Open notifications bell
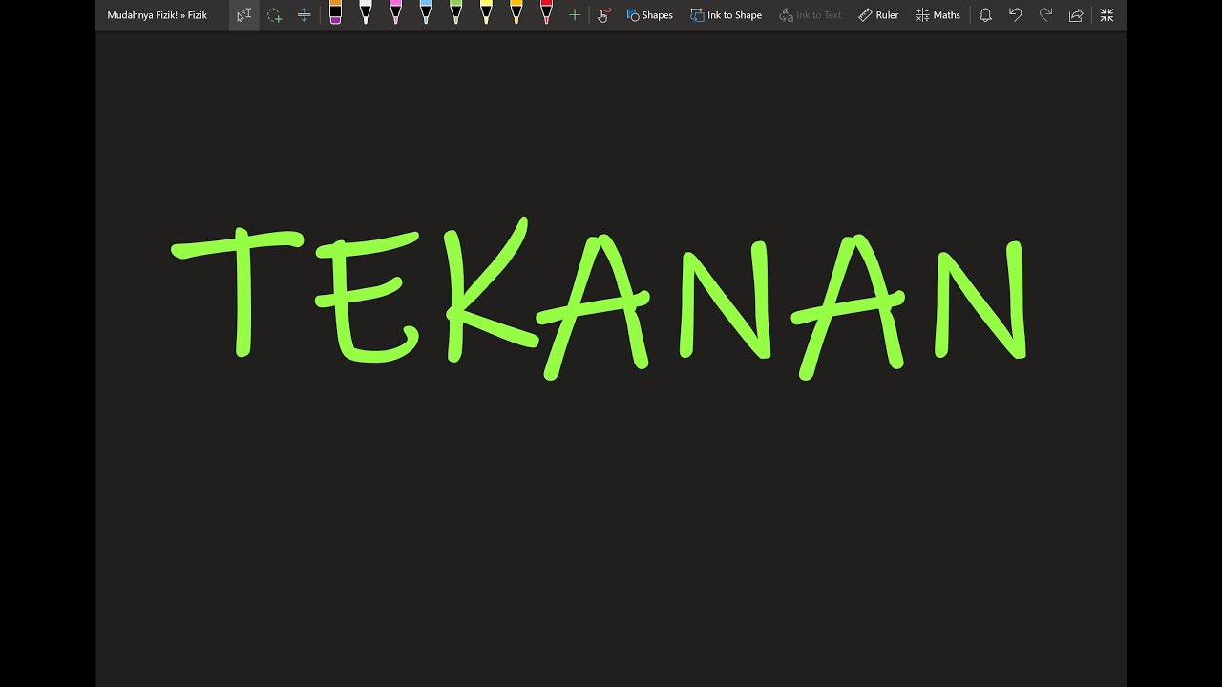This screenshot has height=687, width=1222. (985, 14)
